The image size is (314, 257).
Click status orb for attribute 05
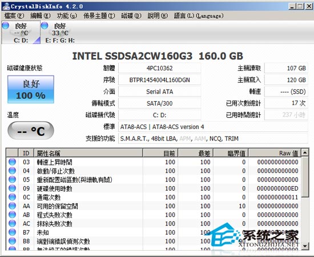point(12,179)
